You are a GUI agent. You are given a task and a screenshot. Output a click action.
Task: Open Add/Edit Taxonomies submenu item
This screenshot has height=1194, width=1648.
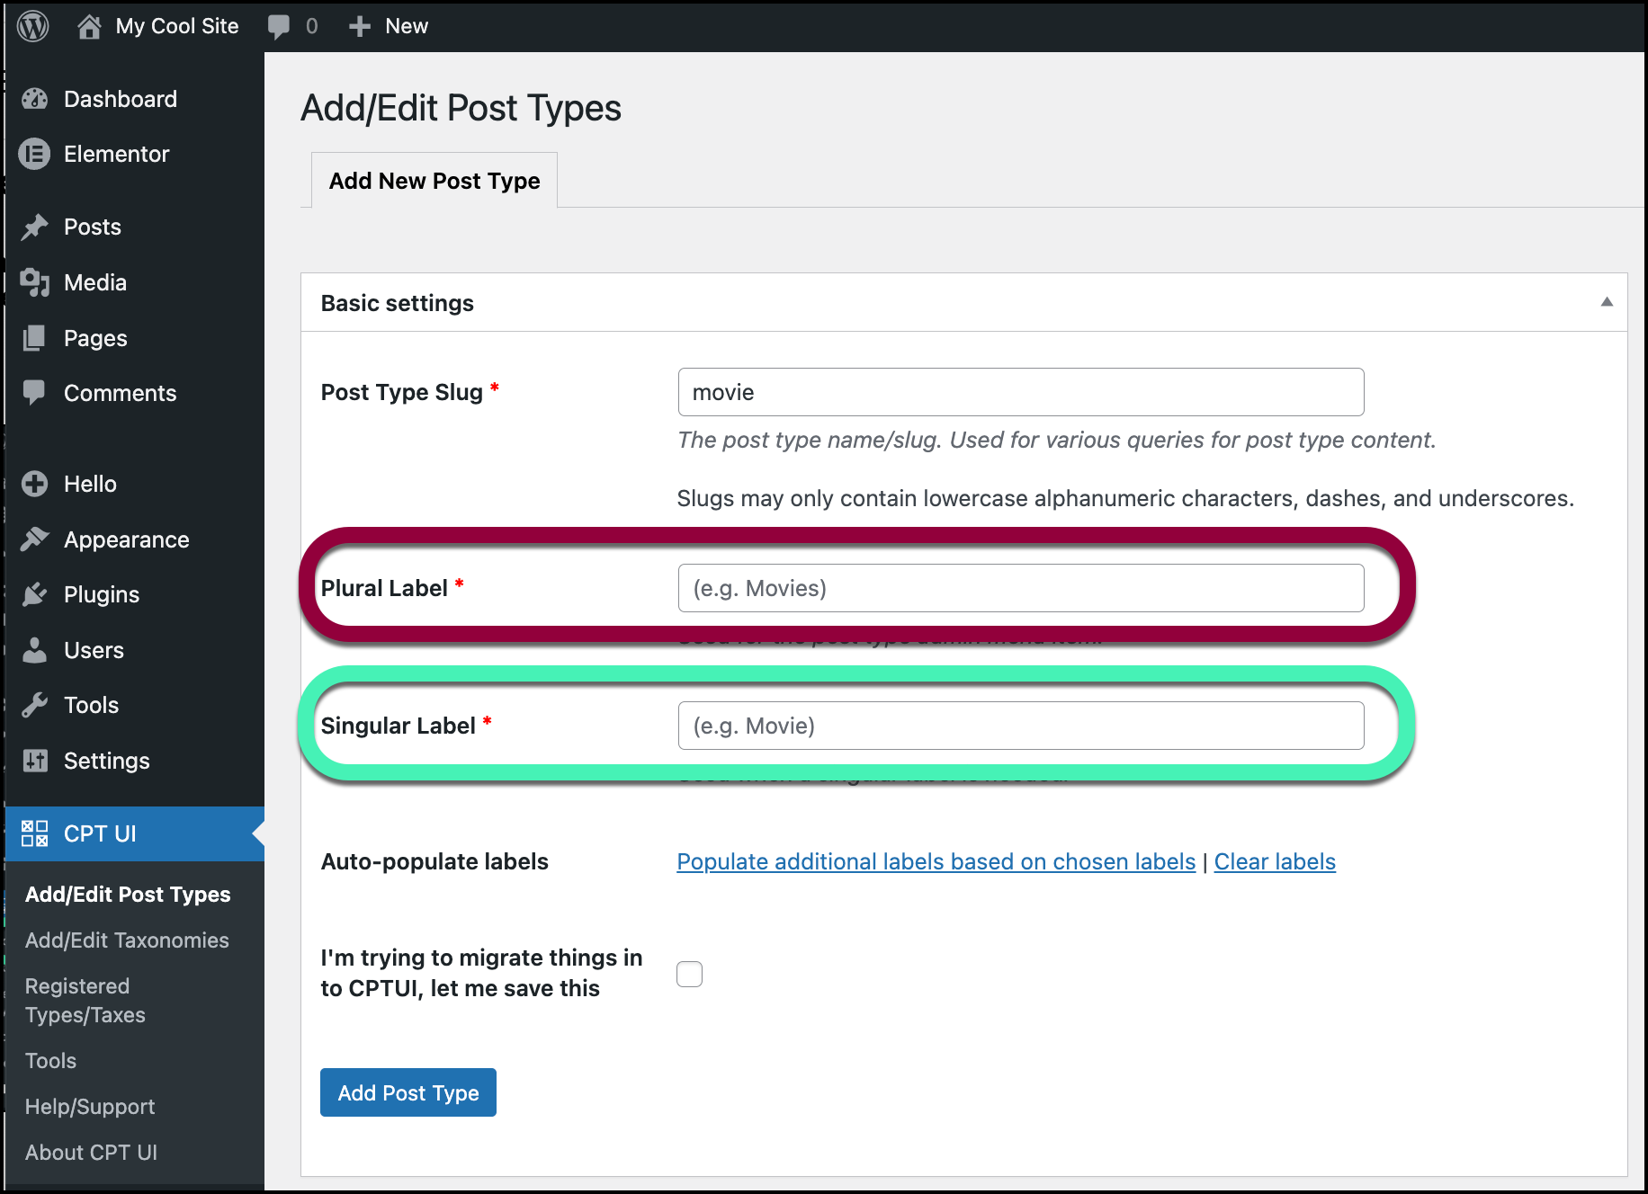pos(127,940)
